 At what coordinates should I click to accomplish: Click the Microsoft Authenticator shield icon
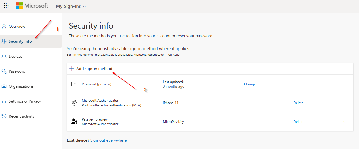click(74, 103)
